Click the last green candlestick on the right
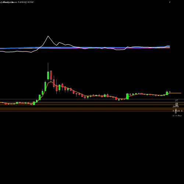 click(167, 93)
